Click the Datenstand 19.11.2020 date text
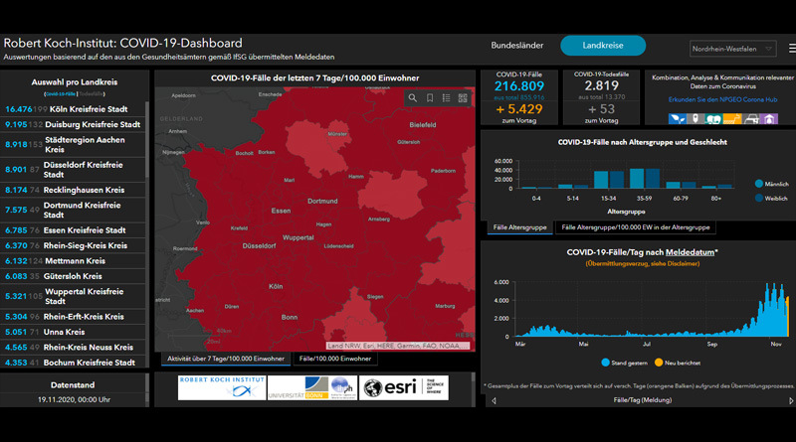Viewport: 796px width, 442px height. pyautogui.click(x=74, y=400)
